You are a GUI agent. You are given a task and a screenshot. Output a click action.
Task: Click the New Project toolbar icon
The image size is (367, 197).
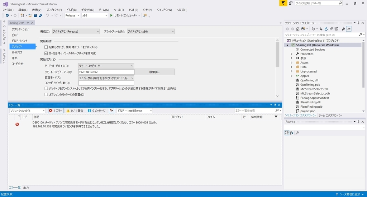22,15
